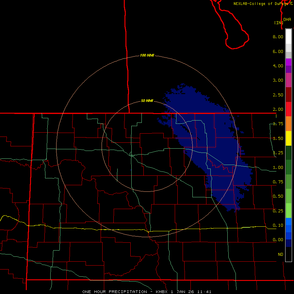Click the 3.00 legend value
The image size is (294, 294).
(x=278, y=80)
